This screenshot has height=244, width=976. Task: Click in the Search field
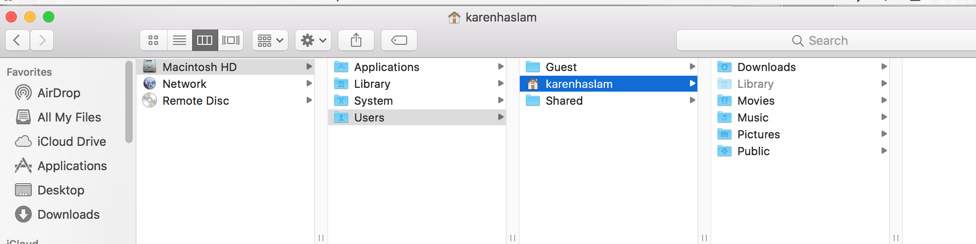point(826,41)
